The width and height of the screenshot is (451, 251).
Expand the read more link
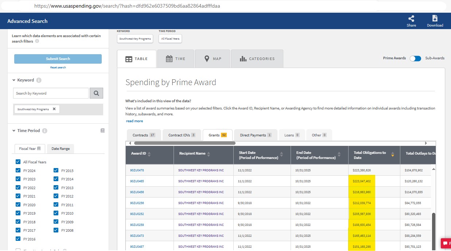(x=135, y=121)
